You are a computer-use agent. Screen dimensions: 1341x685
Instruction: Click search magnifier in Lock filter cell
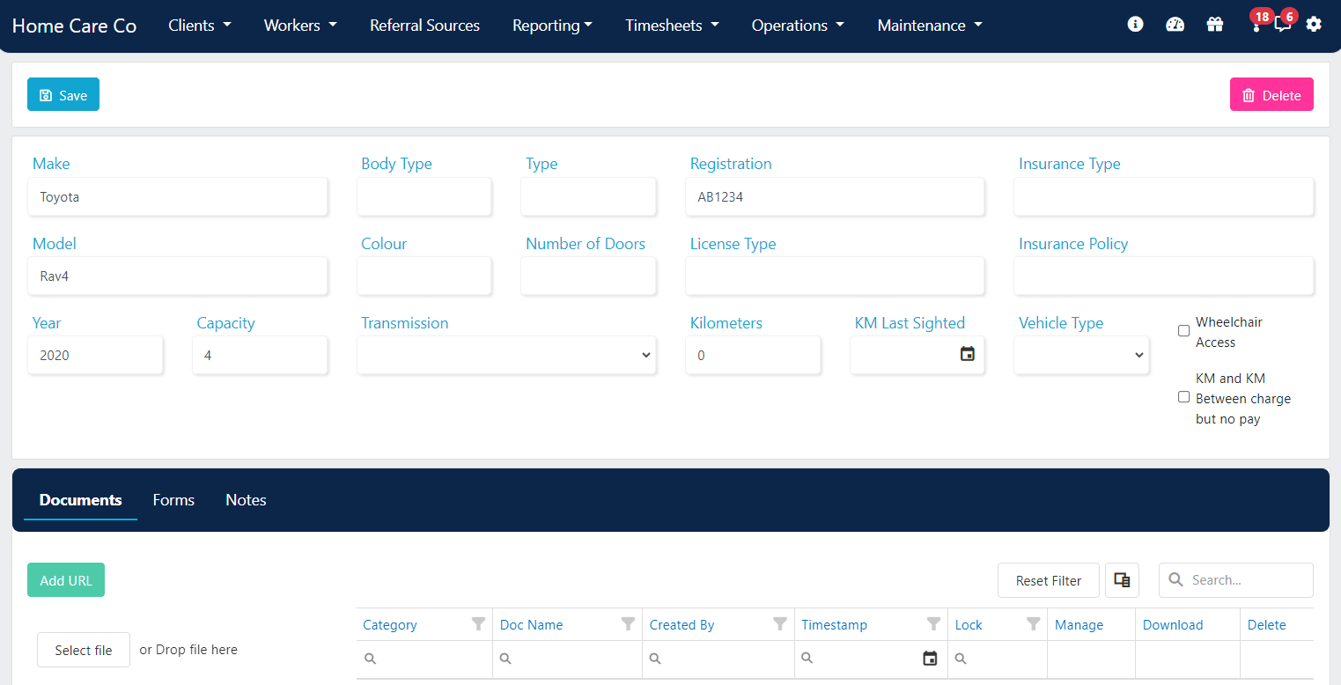[962, 659]
